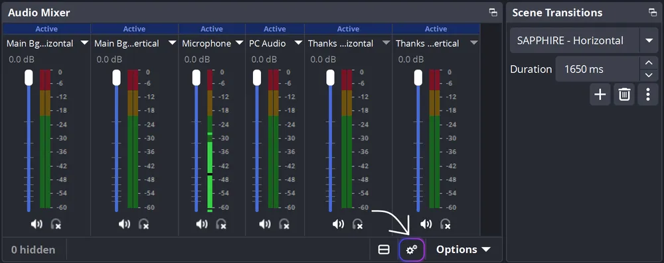Expand the SAPPHIRE - Horizontal transition dropdown
Image resolution: width=664 pixels, height=263 pixels.
click(649, 40)
